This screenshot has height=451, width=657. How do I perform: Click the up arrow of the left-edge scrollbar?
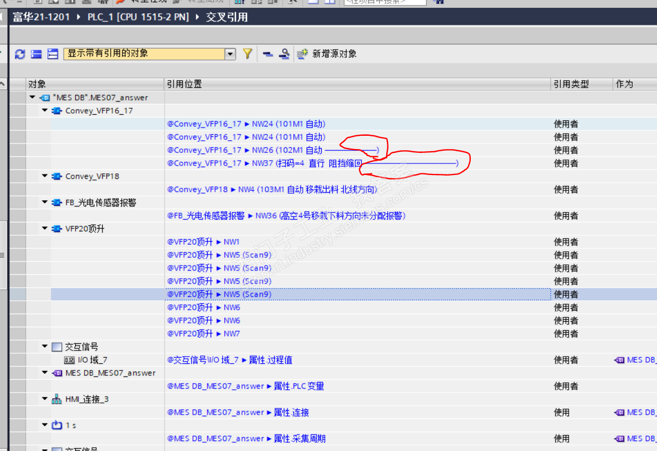pyautogui.click(x=3, y=84)
